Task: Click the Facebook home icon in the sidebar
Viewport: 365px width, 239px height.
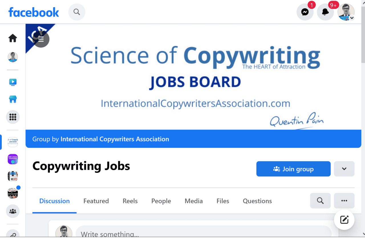Action: point(13,38)
